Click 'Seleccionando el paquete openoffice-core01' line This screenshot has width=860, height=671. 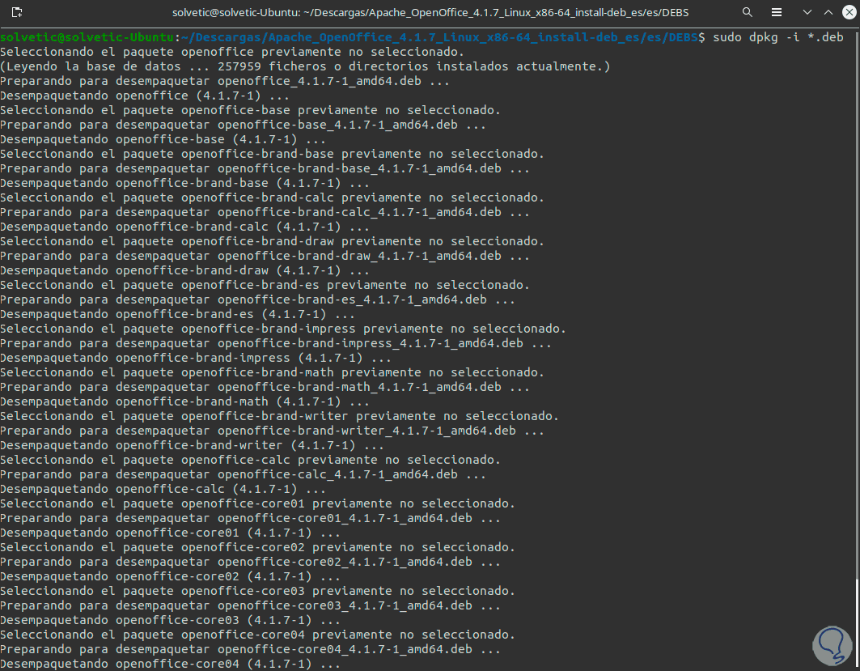(x=258, y=503)
